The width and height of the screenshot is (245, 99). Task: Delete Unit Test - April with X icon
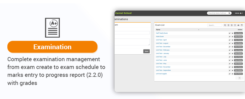pos(232,40)
